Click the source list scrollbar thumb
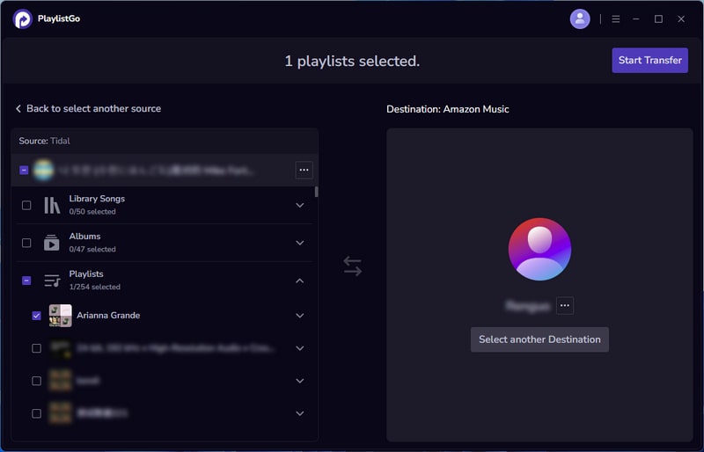This screenshot has width=704, height=452. (x=316, y=192)
